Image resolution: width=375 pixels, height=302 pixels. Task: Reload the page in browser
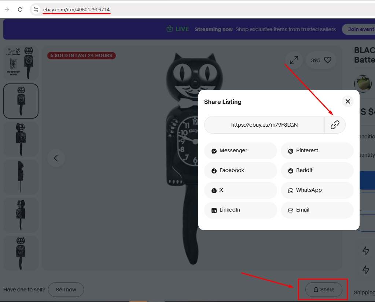click(x=20, y=10)
